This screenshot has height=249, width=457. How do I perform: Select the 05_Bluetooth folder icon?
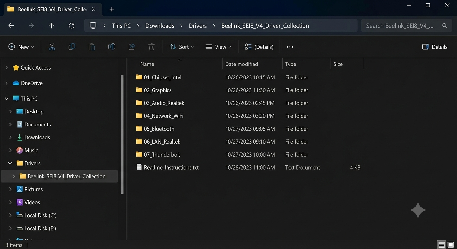point(139,129)
